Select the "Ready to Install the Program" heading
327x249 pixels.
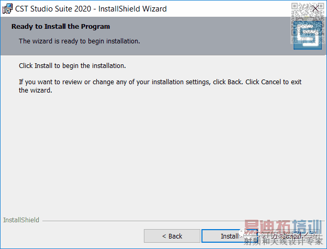click(x=61, y=26)
